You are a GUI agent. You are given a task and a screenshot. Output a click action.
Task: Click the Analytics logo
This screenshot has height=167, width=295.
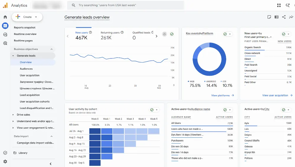pos(5,5)
